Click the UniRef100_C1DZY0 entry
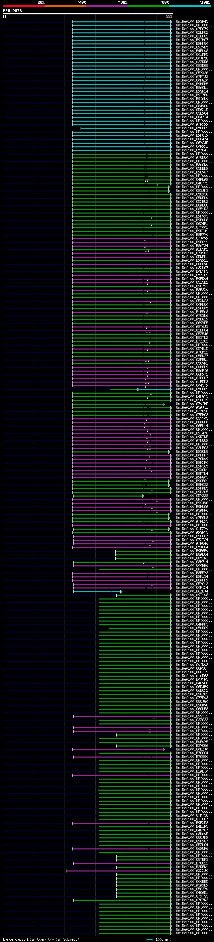214x942 pixels. pyautogui.click(x=192, y=529)
